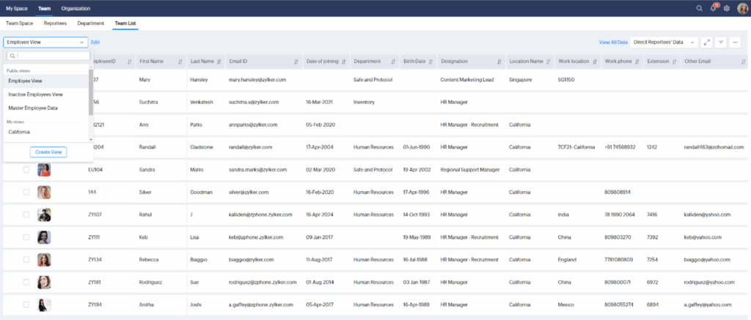Image resolution: width=751 pixels, height=320 pixels.
Task: Open the three-dot more options menu
Action: click(x=735, y=42)
